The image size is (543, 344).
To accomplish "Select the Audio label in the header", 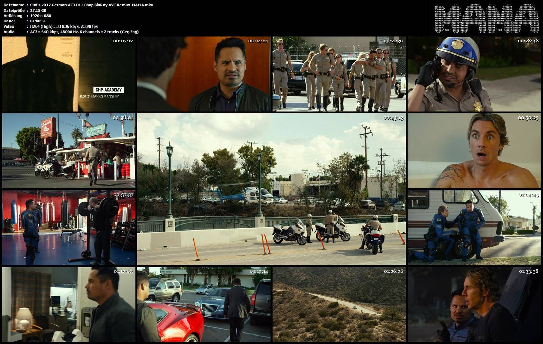I will [9, 32].
